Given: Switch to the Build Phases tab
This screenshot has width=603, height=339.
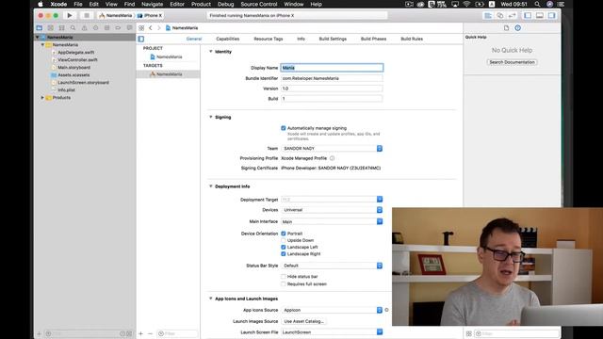Looking at the screenshot, I should click(373, 39).
